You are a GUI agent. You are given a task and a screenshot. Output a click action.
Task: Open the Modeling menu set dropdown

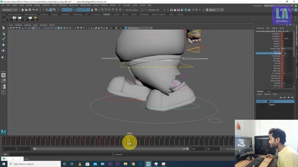pyautogui.click(x=9, y=10)
